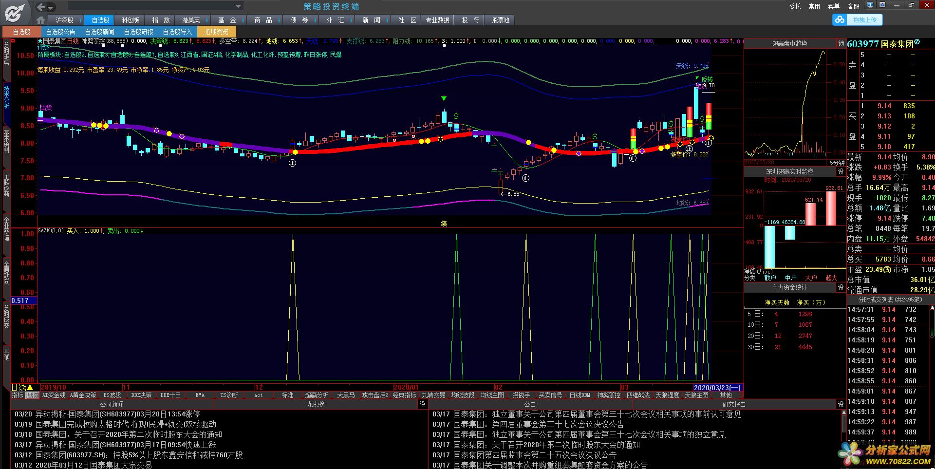Open the 委托 menu
Screen dimensions: 935x469
pos(795,6)
